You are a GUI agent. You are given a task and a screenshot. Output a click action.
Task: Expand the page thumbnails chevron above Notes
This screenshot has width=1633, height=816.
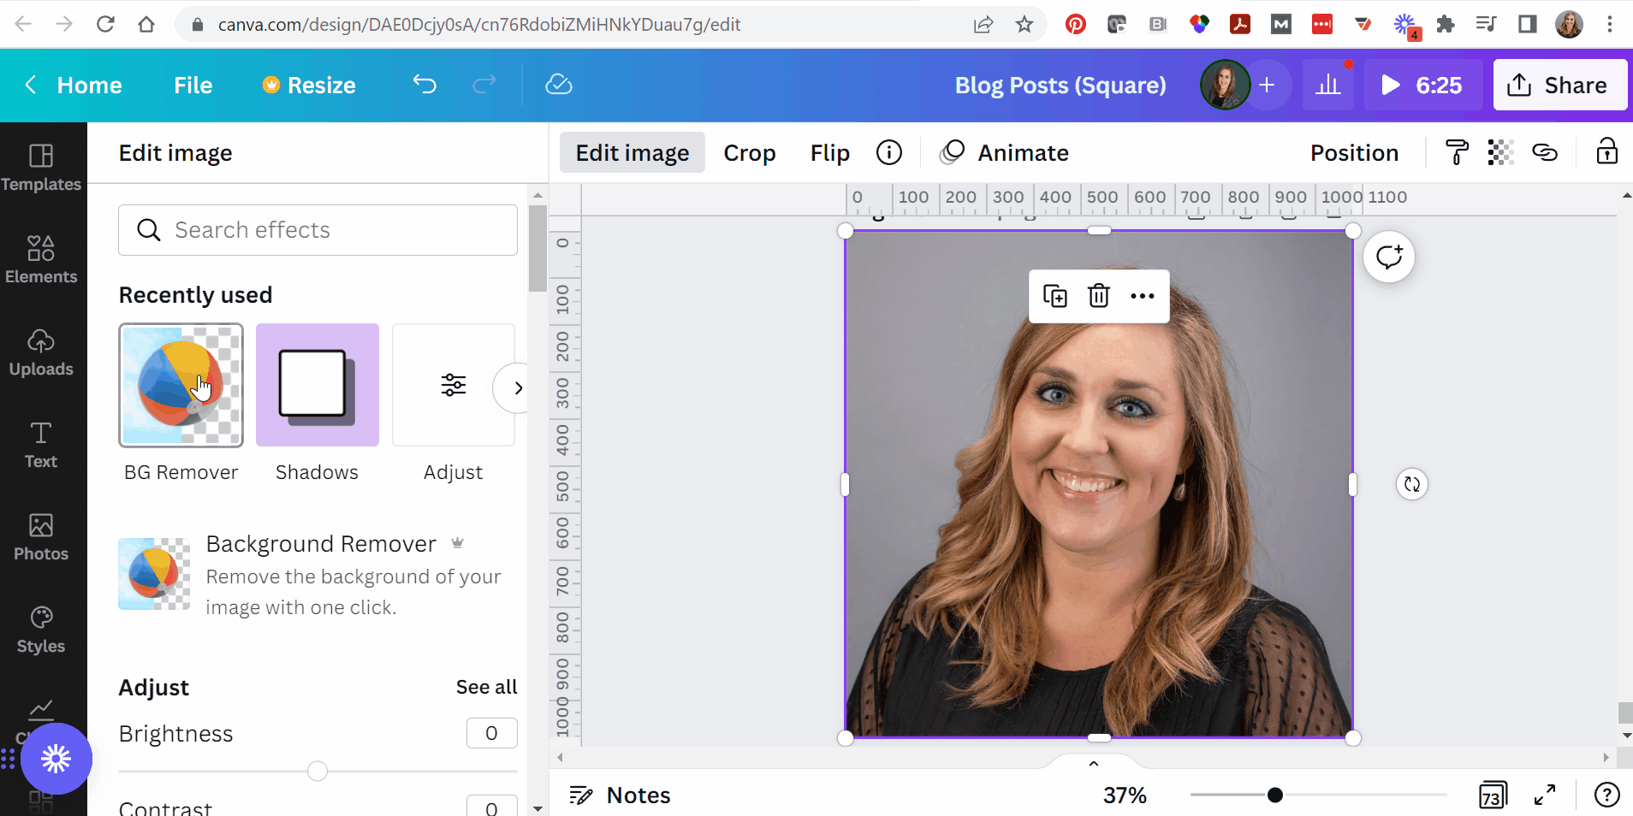pos(1094,763)
